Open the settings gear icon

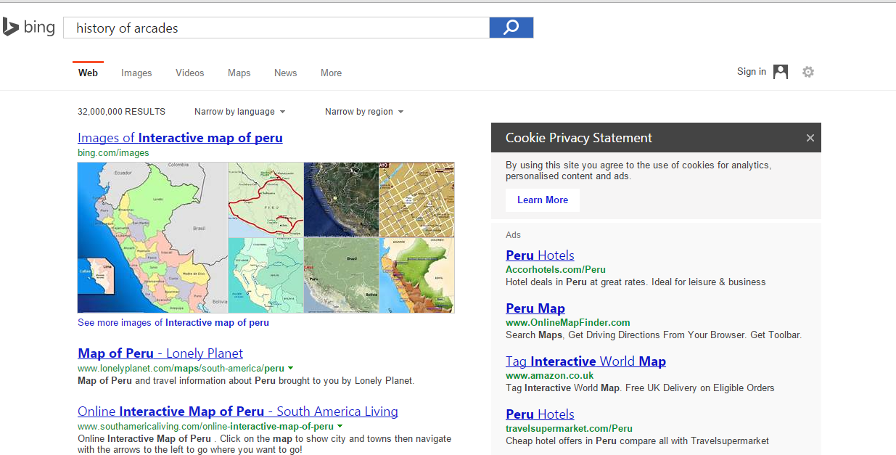(x=808, y=72)
